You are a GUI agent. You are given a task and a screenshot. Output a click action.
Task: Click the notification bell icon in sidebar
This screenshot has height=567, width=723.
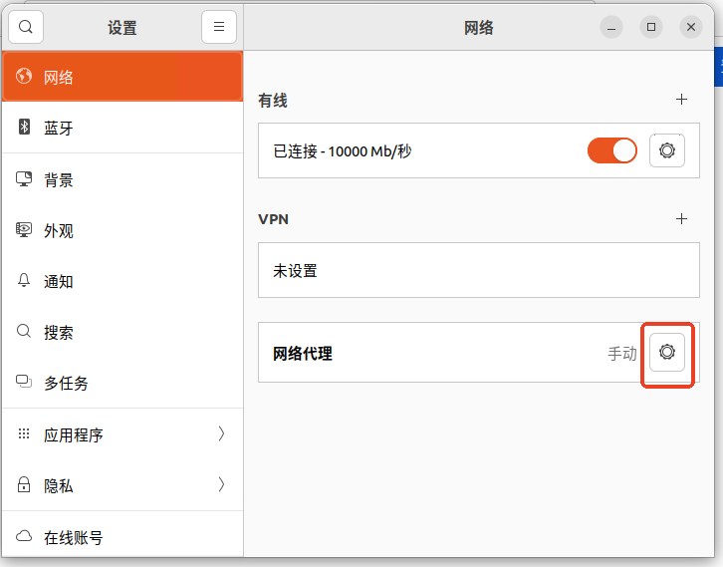[25, 281]
